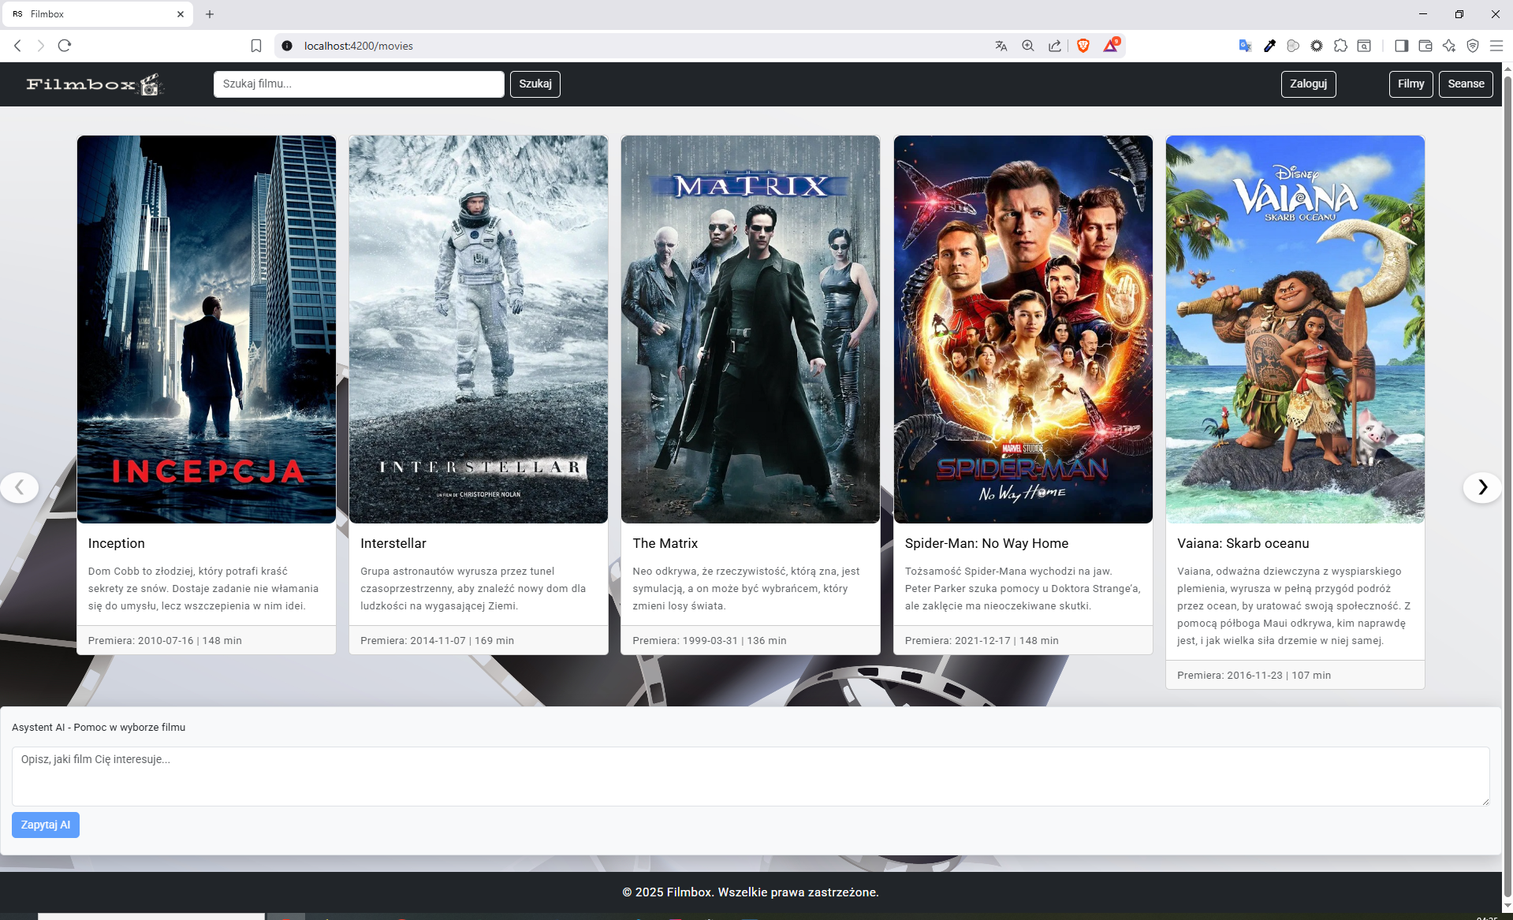Click the browser forward arrow
The image size is (1513, 920).
coord(41,46)
